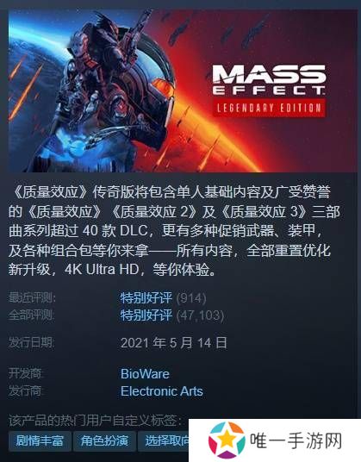Click the game description paragraph
The image size is (361, 462).
point(174,230)
